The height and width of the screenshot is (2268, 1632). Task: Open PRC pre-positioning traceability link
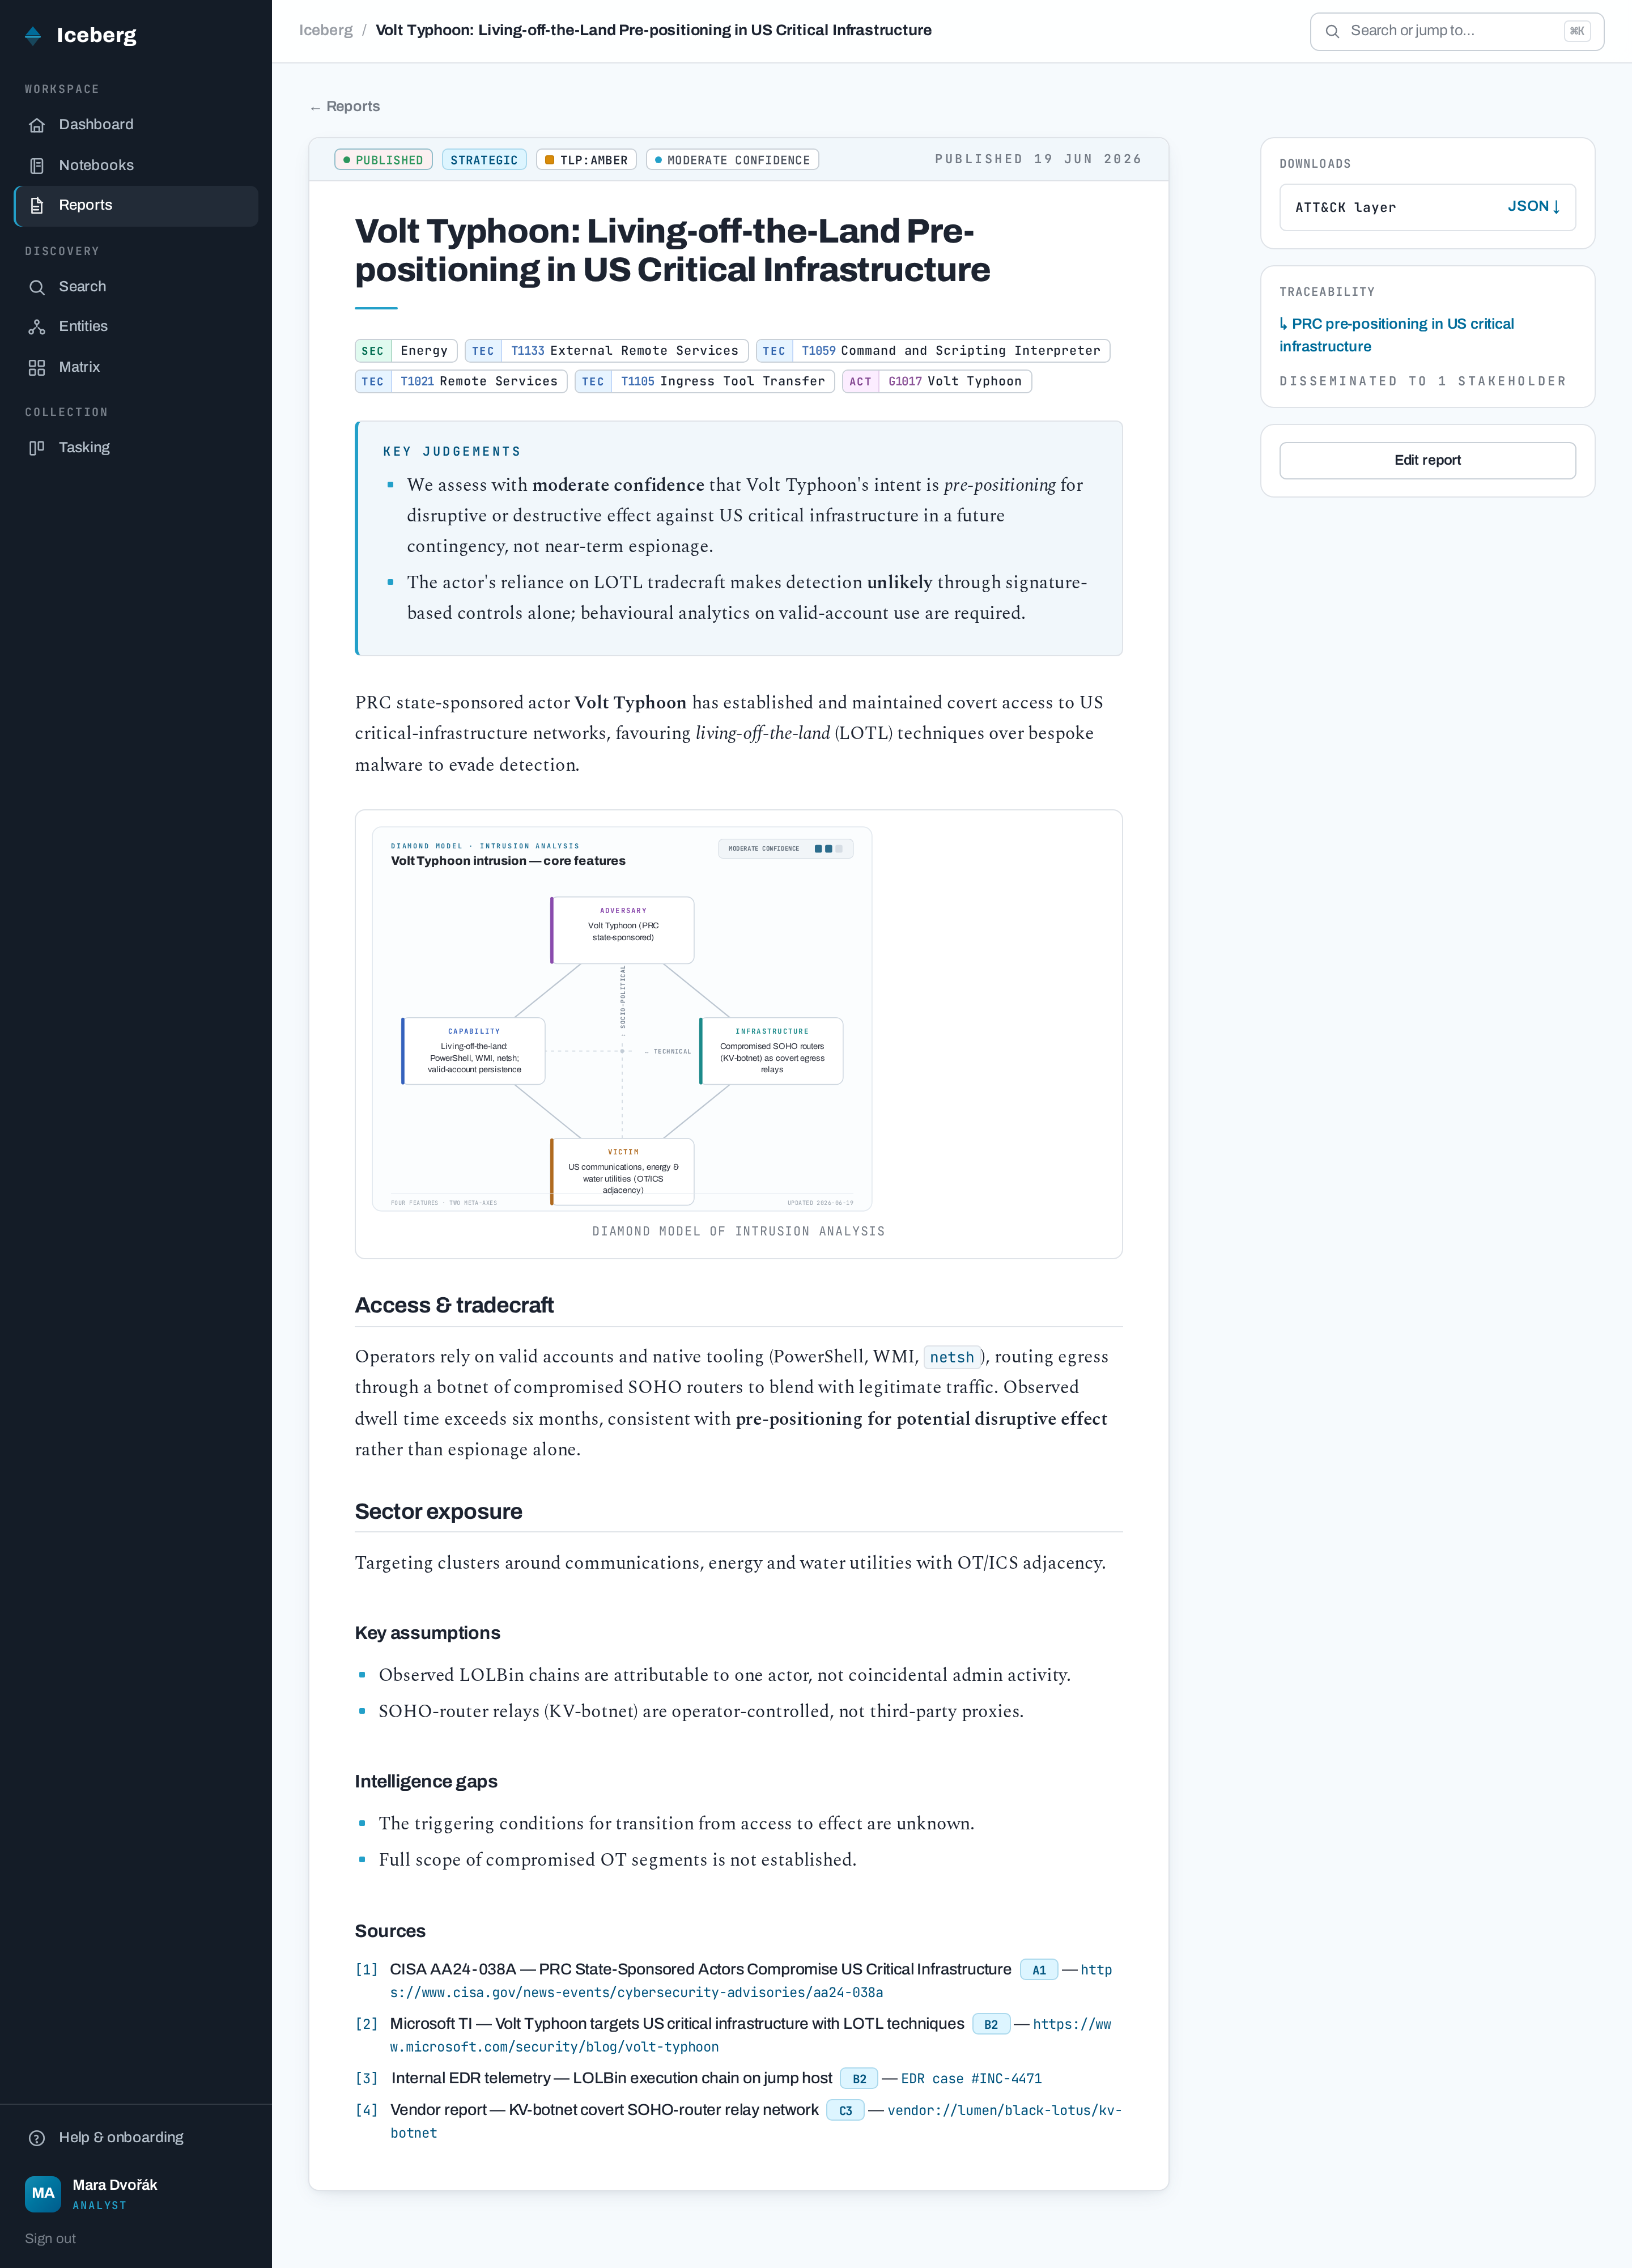tap(1396, 335)
